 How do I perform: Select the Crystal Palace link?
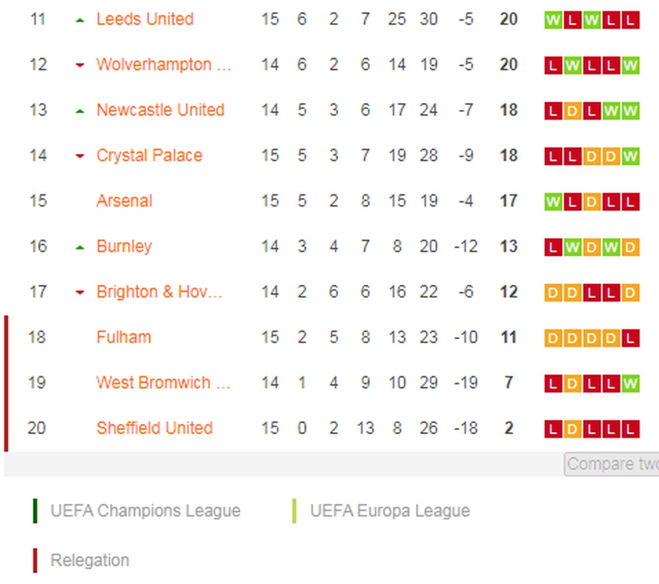(x=149, y=156)
